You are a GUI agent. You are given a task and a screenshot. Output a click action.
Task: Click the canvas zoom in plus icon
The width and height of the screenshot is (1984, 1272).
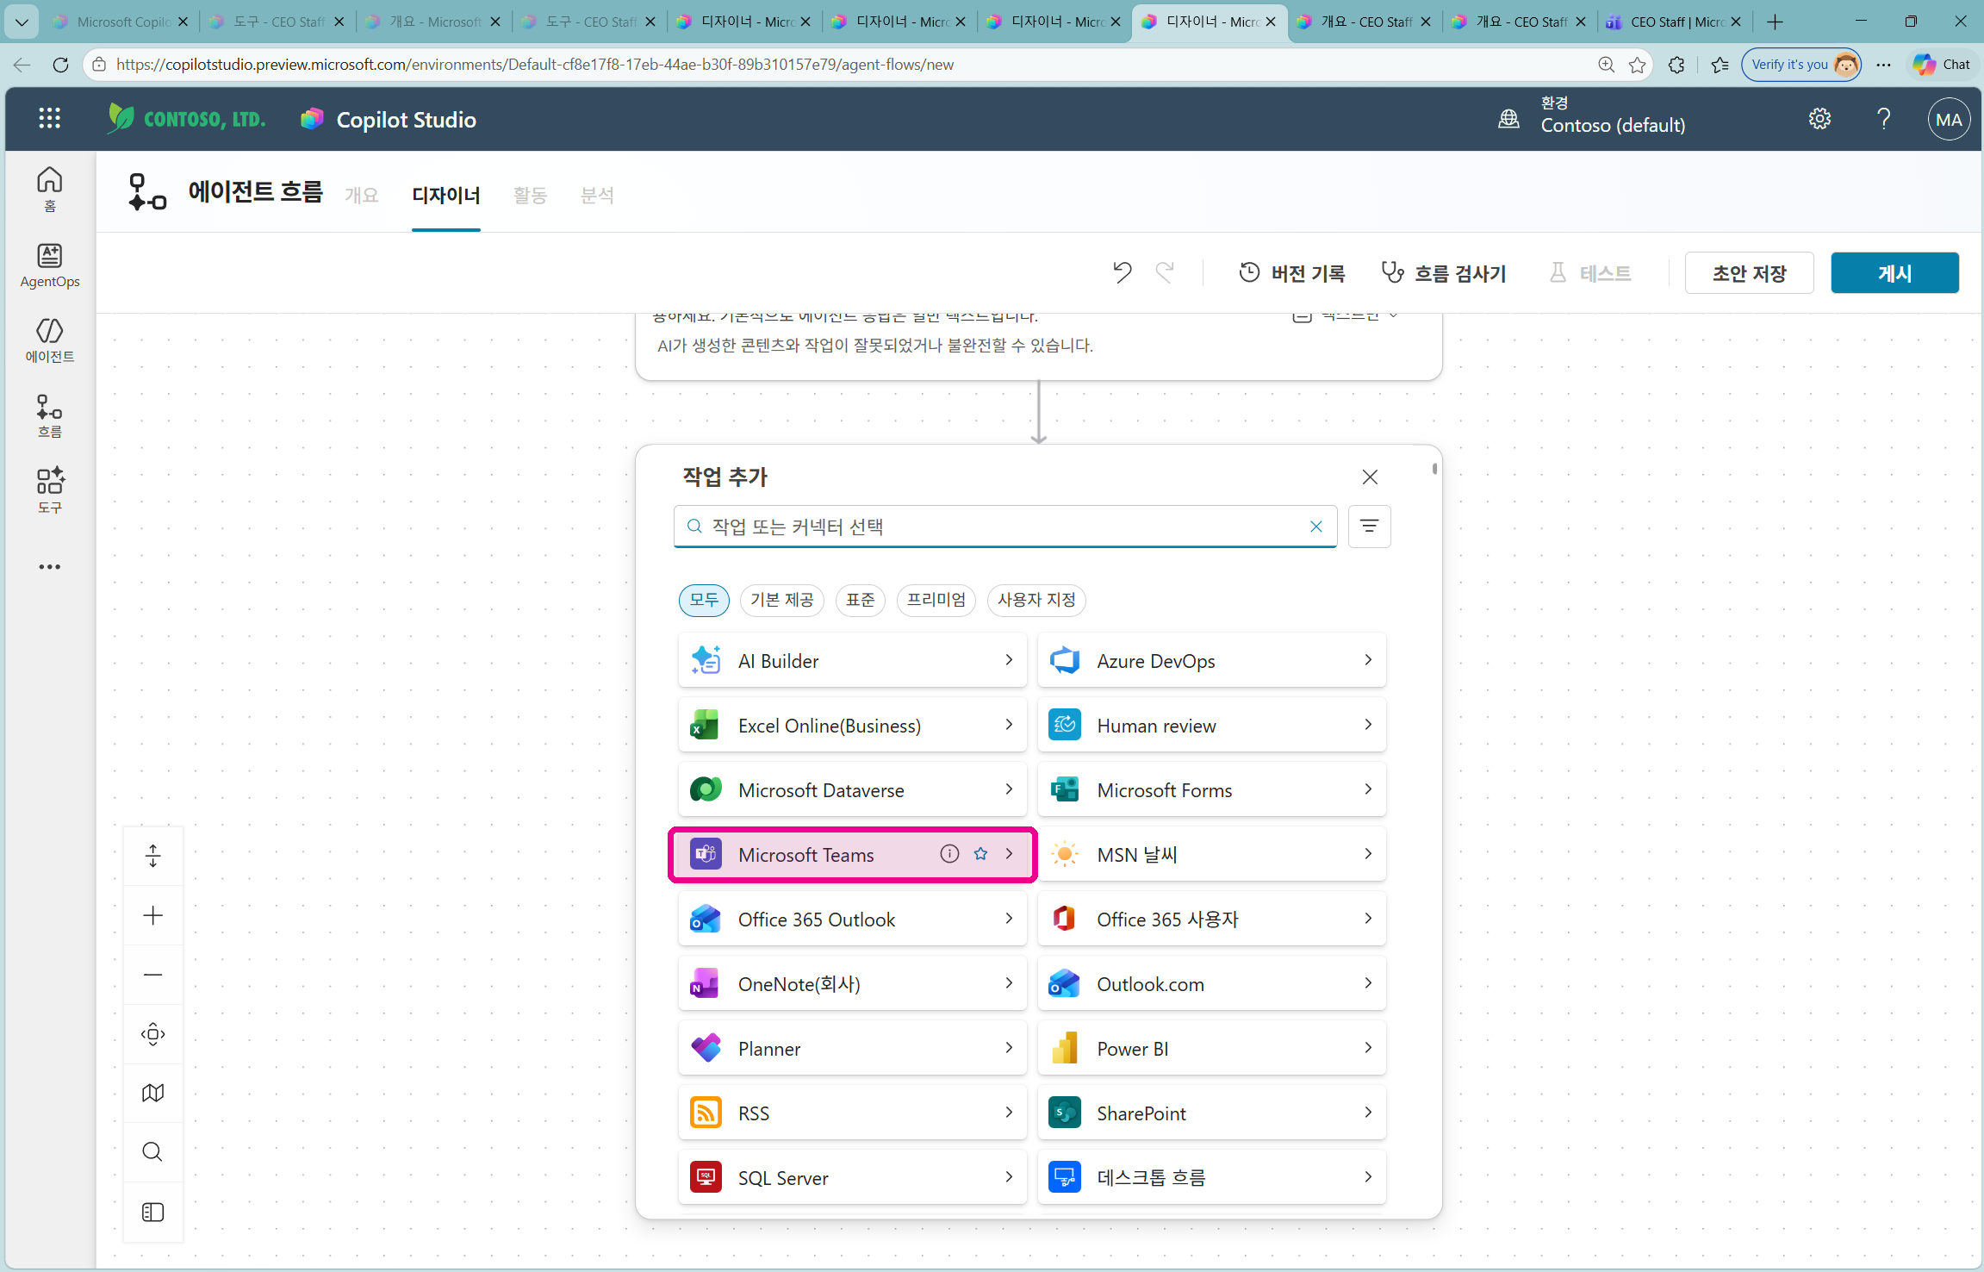153,915
